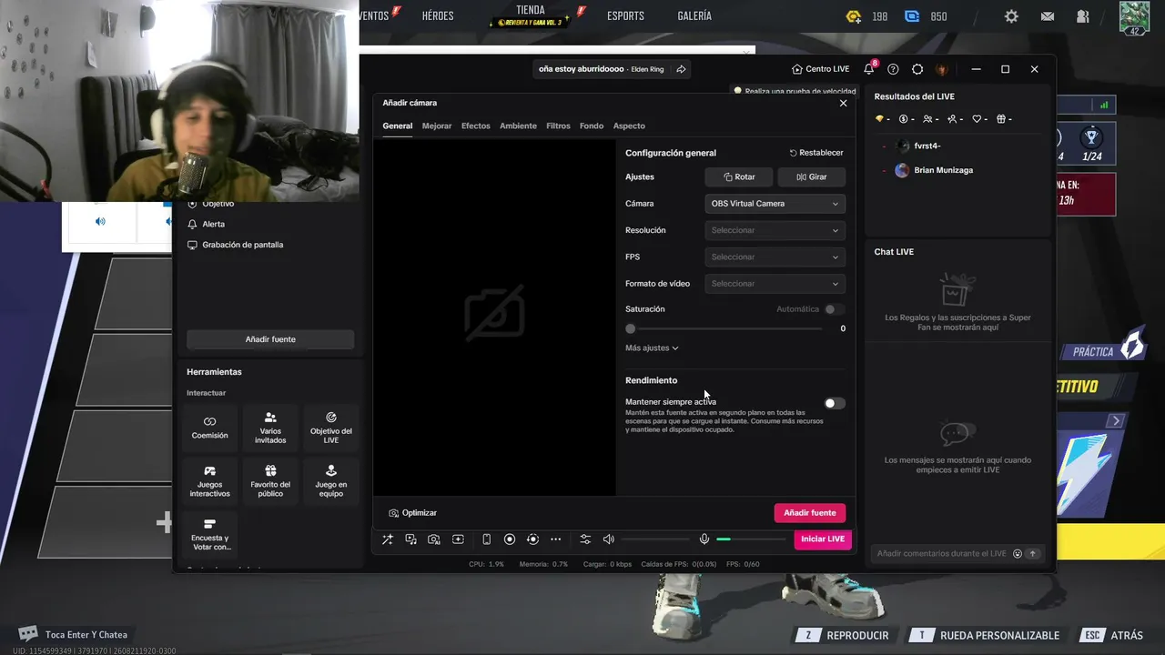
Task: Open Juegos interactivos tool
Action: pos(209,480)
